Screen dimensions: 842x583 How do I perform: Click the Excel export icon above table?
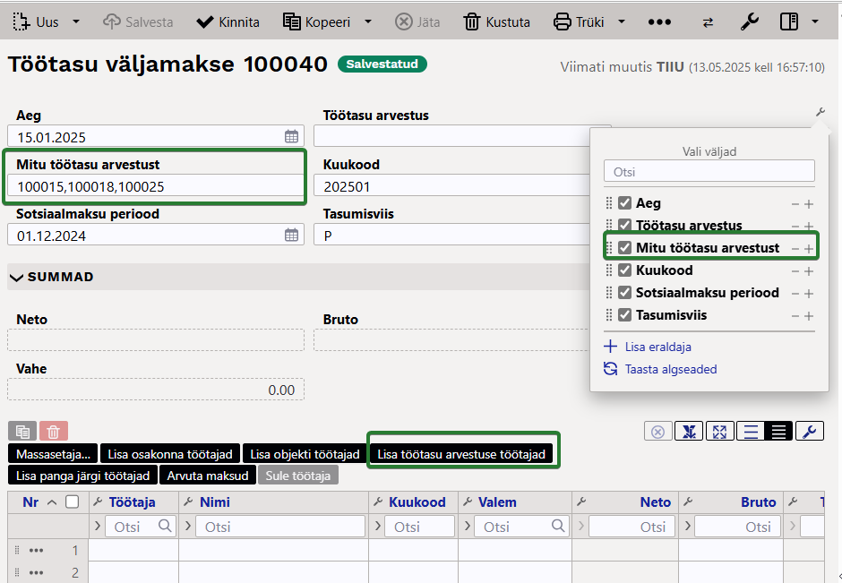click(x=689, y=431)
